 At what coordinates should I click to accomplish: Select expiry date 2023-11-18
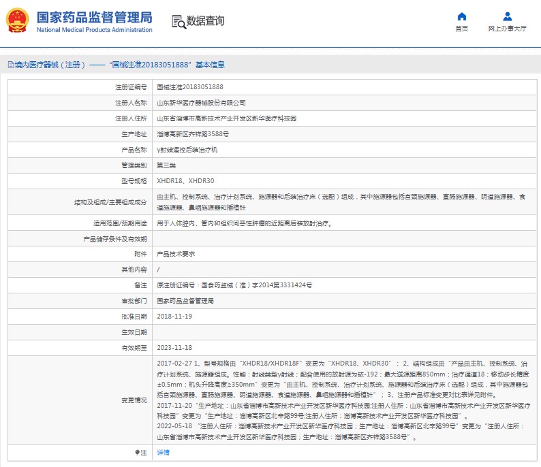(x=174, y=348)
